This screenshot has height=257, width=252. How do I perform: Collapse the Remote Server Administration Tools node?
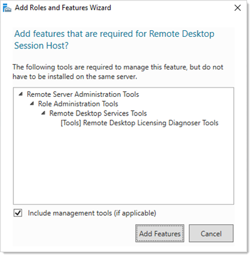pyautogui.click(x=21, y=94)
